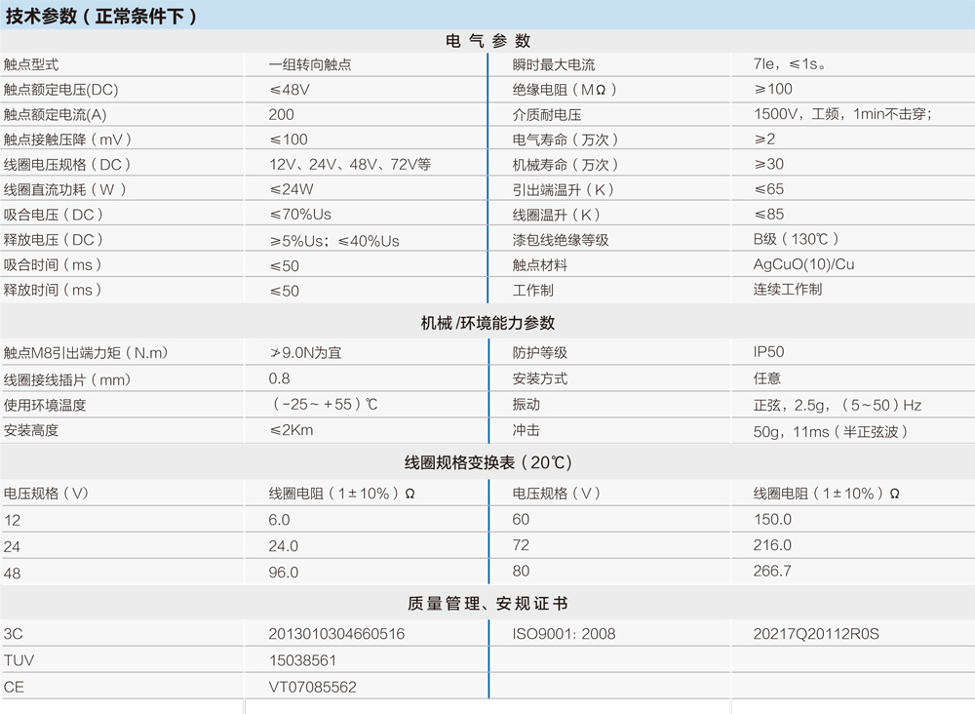Click the 一组转向触点 value cell
The image size is (975, 714).
click(302, 62)
